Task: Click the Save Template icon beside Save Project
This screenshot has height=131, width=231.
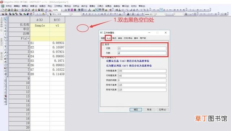Action: 42,10
